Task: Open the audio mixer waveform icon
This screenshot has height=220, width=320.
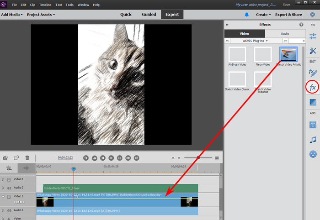Action: (26, 168)
